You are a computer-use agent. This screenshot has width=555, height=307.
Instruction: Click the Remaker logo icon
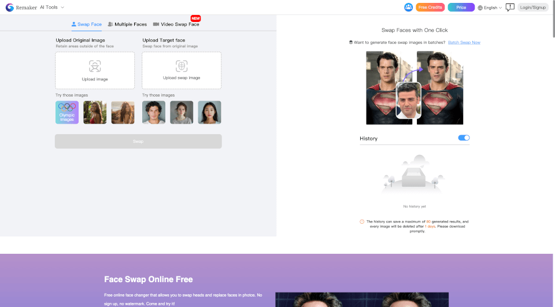10,8
